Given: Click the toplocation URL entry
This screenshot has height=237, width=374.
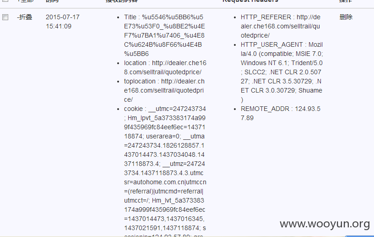Looking at the screenshot, I should coord(164,90).
